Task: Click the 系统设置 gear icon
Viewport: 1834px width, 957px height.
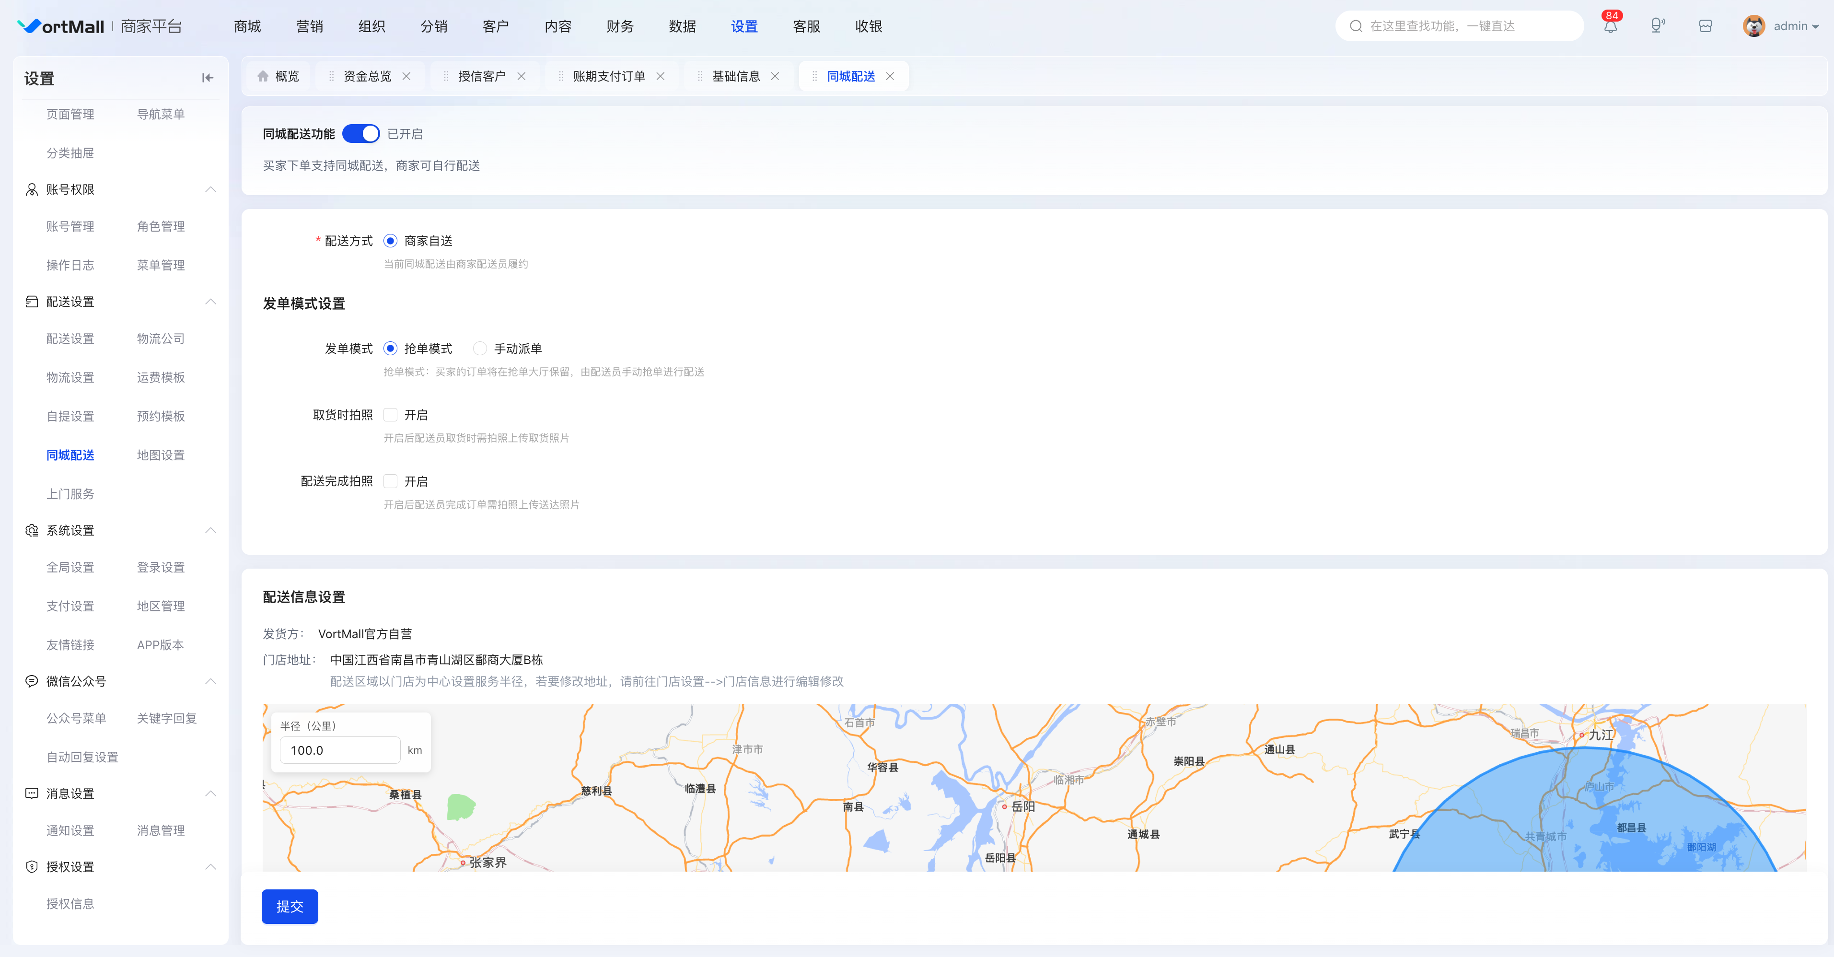Action: pyautogui.click(x=31, y=530)
